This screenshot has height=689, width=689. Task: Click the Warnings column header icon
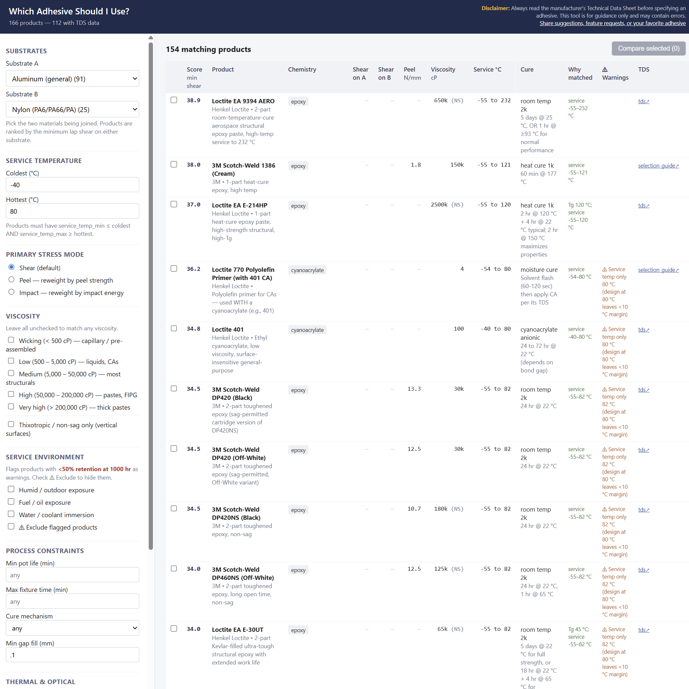pos(605,70)
